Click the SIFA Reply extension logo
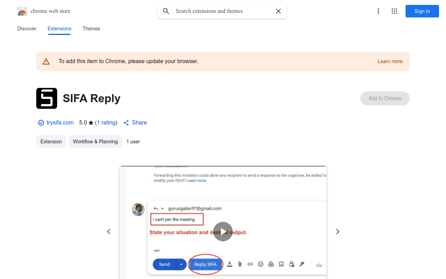Viewport: 446px width, 279px height. pos(47,98)
